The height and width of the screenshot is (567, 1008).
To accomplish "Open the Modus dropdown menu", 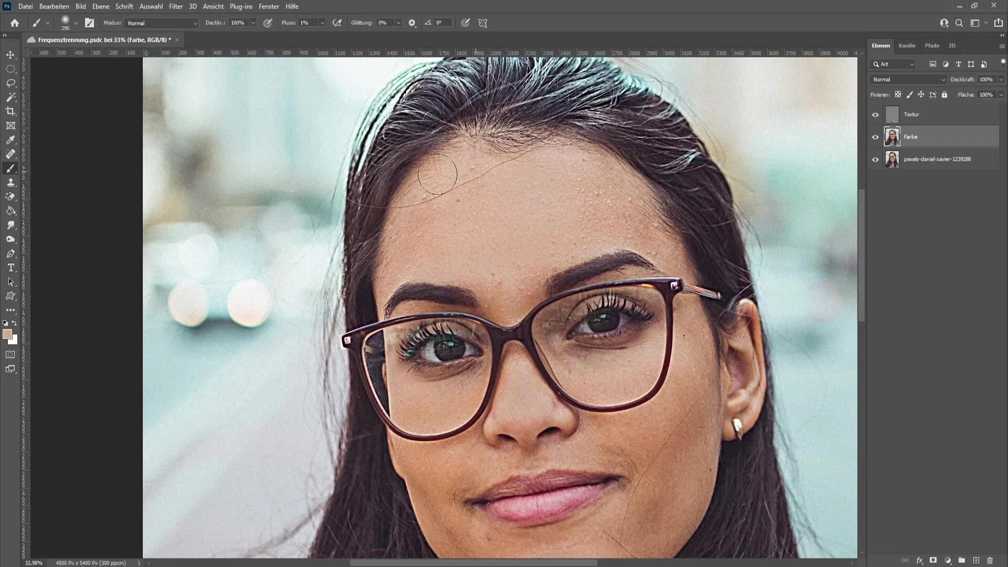I will (160, 23).
